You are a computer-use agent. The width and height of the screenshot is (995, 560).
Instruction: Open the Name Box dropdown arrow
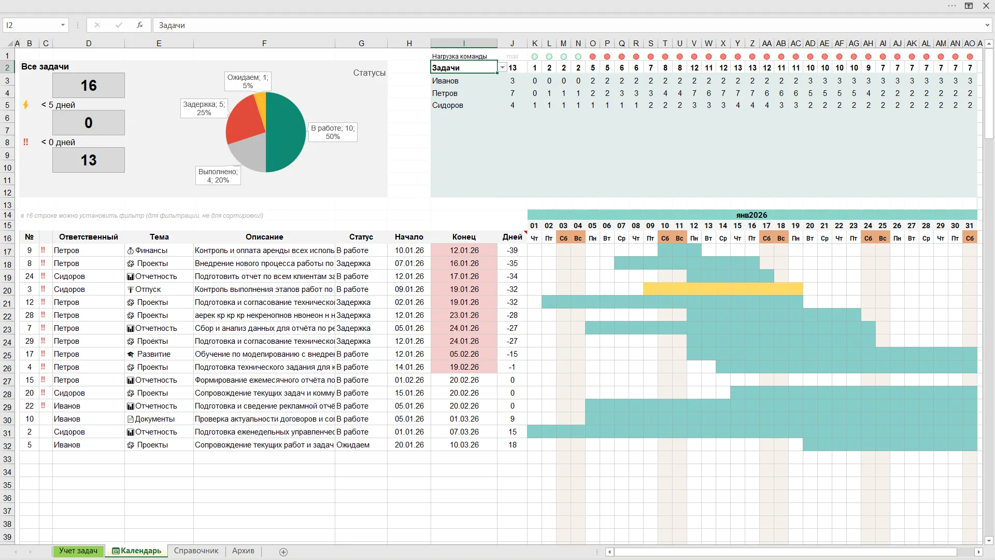pyautogui.click(x=63, y=25)
